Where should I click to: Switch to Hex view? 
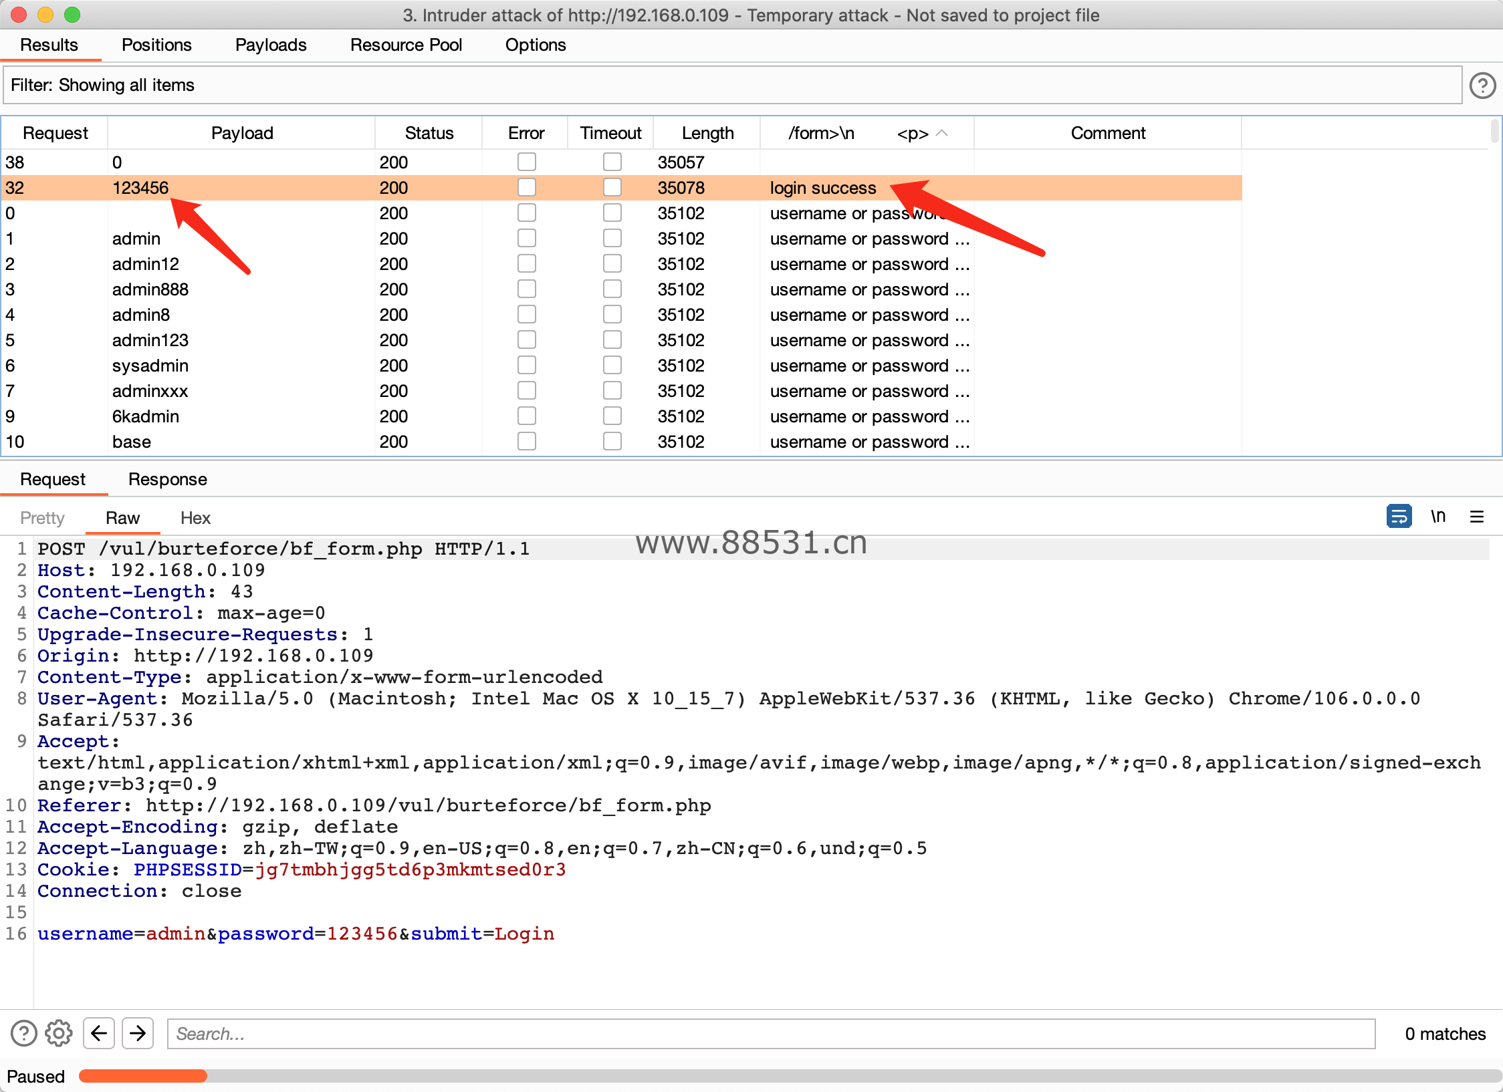(195, 518)
